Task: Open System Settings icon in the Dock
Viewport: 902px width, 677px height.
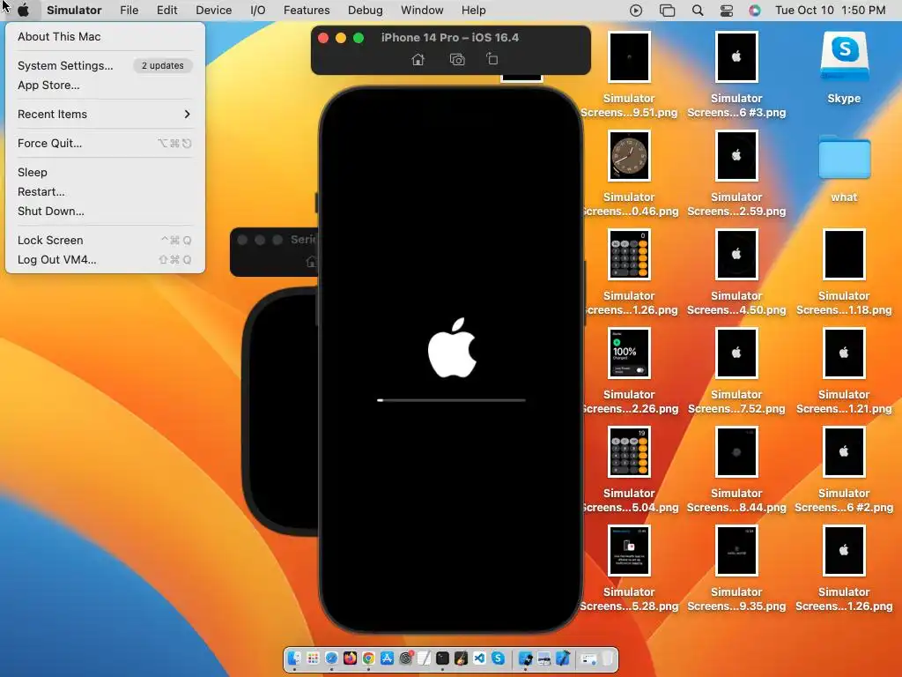Action: coord(405,658)
